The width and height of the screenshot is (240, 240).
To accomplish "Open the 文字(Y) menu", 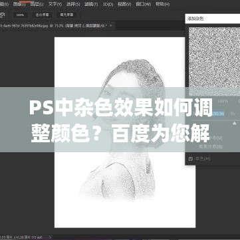I will [x=55, y=4].
